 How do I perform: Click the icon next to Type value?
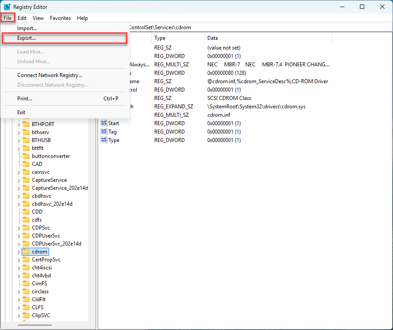[x=104, y=140]
